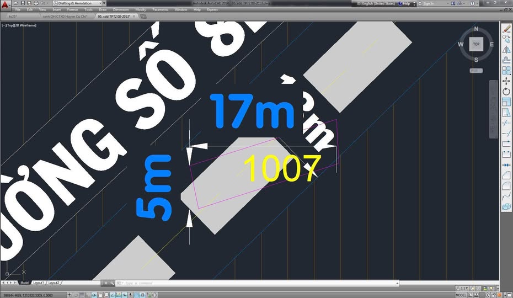Switch to ranh QH CTXD Huyen Cu Chi tab
513x298 pixels.
(66, 17)
